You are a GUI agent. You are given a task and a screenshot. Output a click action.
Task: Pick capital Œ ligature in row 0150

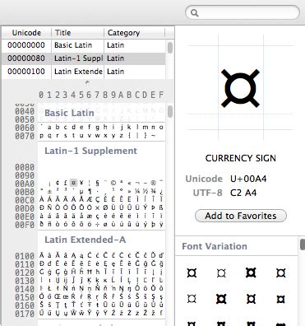click(58, 296)
